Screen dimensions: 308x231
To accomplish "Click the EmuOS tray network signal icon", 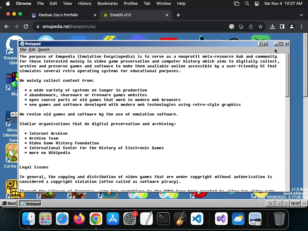I will [279, 204].
